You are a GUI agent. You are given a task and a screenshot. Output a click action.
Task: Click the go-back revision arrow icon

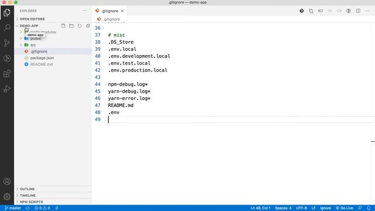(321, 11)
